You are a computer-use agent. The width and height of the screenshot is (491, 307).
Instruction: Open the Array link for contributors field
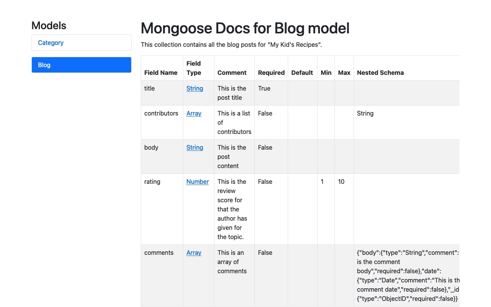[194, 113]
